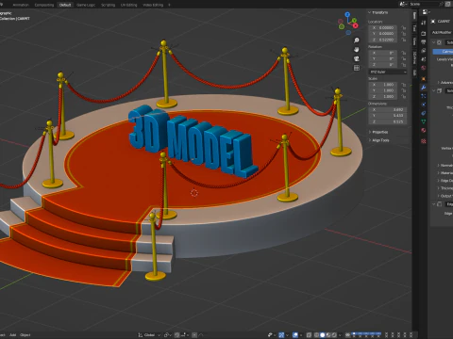Screen dimensions: 453x339
Task: Open the scene browse dropdown icon
Action: tap(403, 4)
